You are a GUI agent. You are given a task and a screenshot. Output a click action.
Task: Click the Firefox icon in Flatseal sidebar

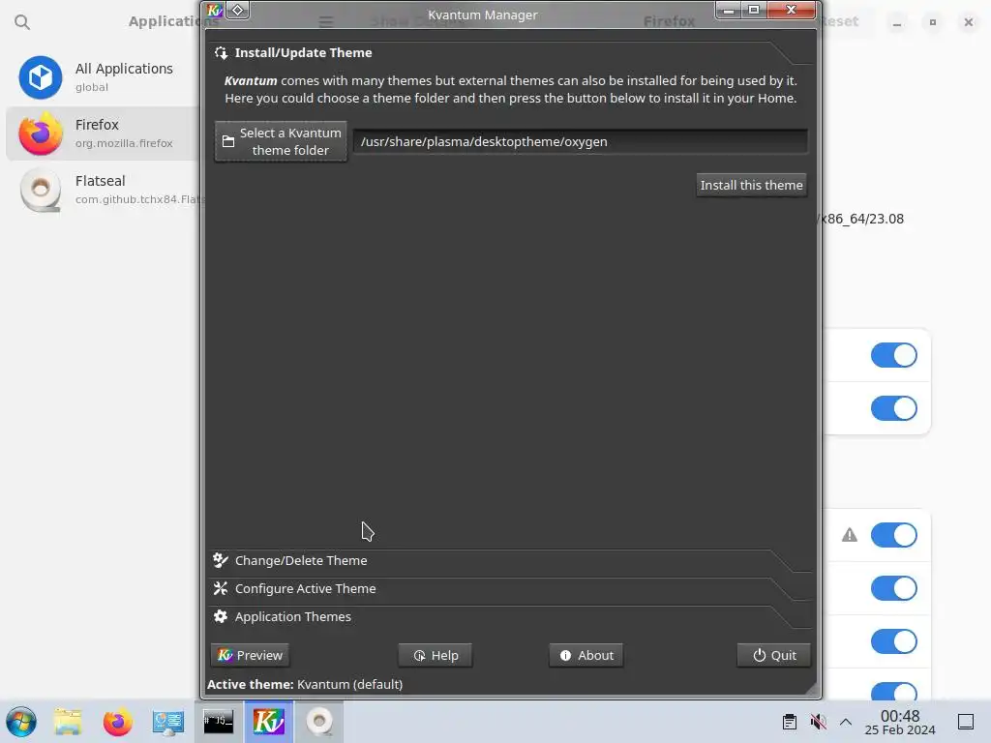click(x=41, y=134)
